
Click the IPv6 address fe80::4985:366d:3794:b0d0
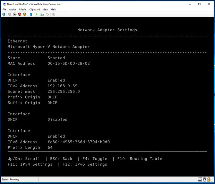(x=79, y=142)
